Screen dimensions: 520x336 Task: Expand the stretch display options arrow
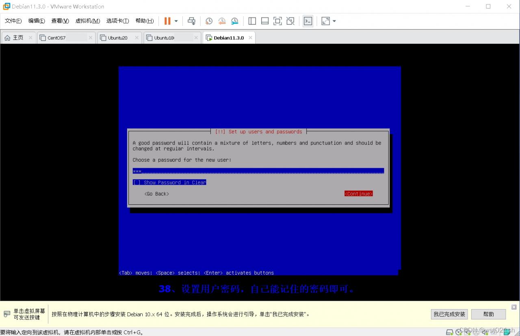[x=334, y=21]
